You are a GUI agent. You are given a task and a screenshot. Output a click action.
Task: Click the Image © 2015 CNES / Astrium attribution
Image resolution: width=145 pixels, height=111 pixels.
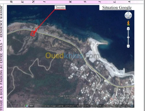coord(71,96)
